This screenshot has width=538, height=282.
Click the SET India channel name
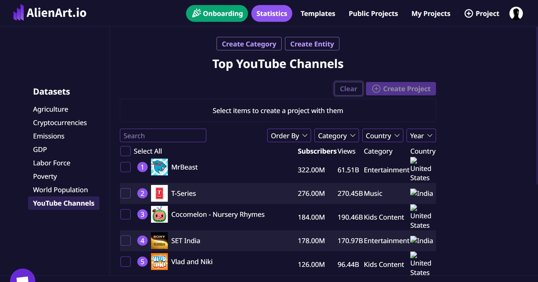click(185, 241)
